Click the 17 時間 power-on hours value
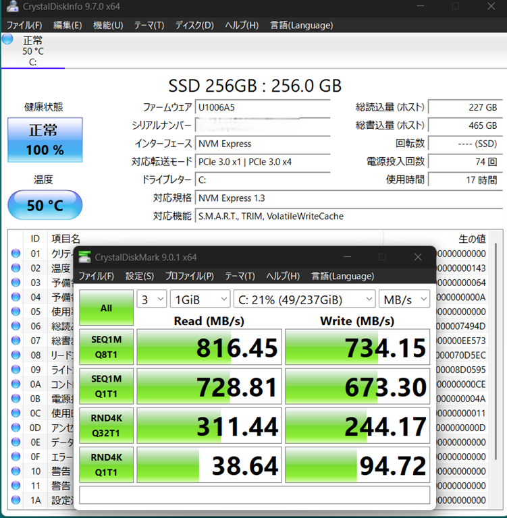The image size is (507, 518). point(465,180)
